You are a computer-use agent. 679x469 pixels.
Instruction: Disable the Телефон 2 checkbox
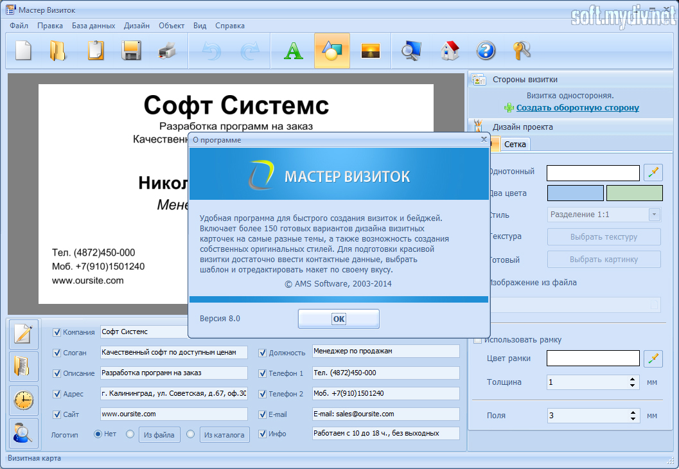263,394
